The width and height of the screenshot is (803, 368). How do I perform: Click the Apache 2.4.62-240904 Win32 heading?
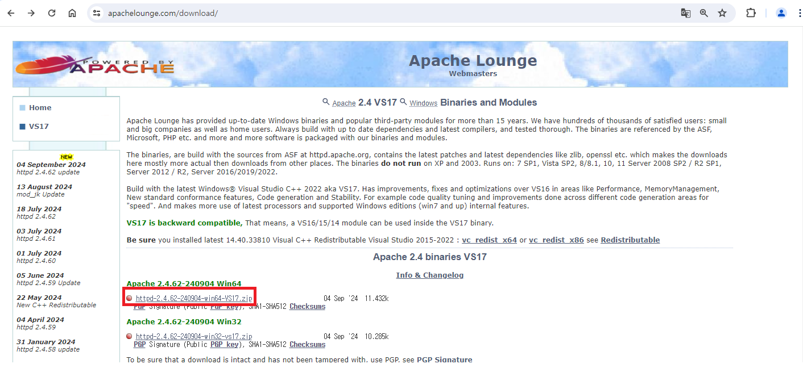pos(184,321)
